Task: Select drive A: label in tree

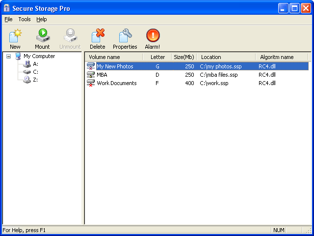Action: coord(36,64)
